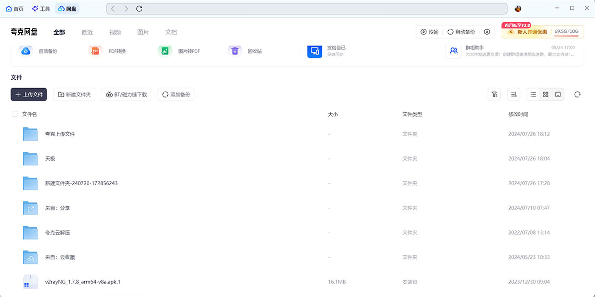Viewport: 595px width, 297px height.
Task: Open the 发给自己 chat
Action: (327, 51)
